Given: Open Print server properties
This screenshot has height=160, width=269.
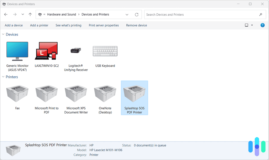Looking at the screenshot, I should coord(104,25).
